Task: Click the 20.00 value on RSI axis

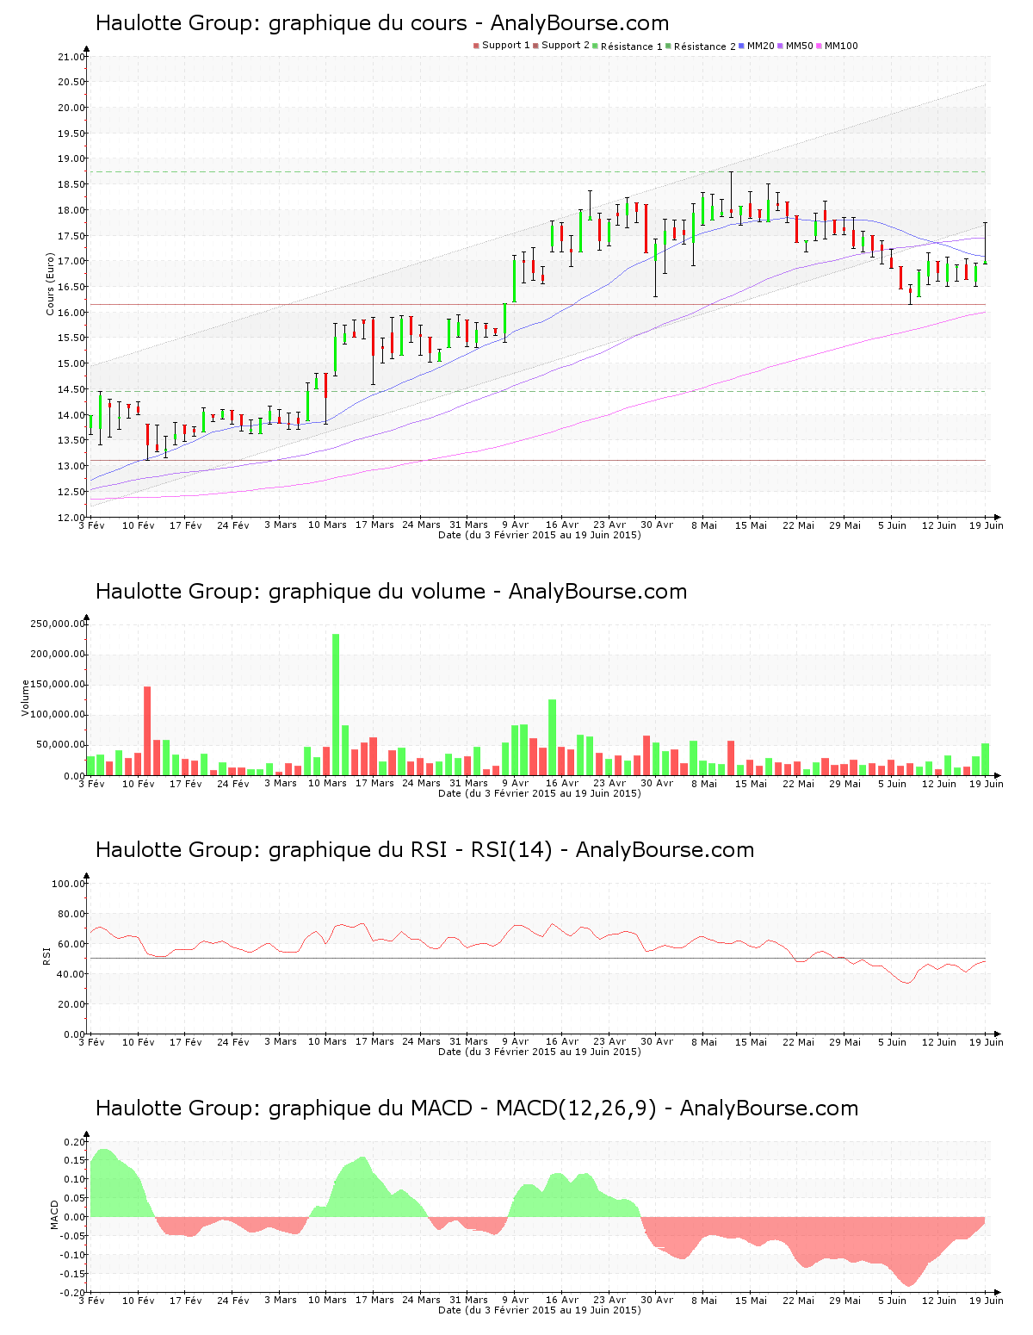Action: point(71,1004)
